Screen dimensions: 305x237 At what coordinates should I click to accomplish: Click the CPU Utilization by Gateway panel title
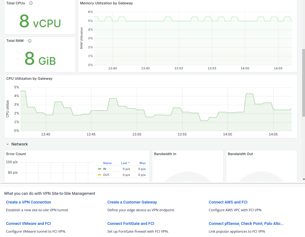[x=29, y=78]
